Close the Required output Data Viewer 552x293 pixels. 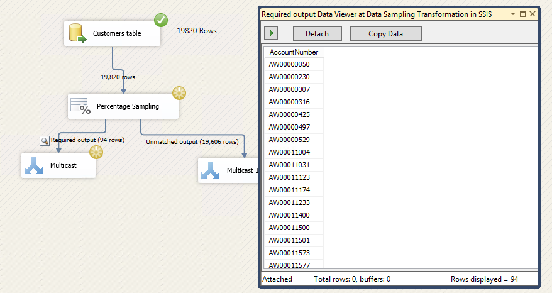coord(532,13)
